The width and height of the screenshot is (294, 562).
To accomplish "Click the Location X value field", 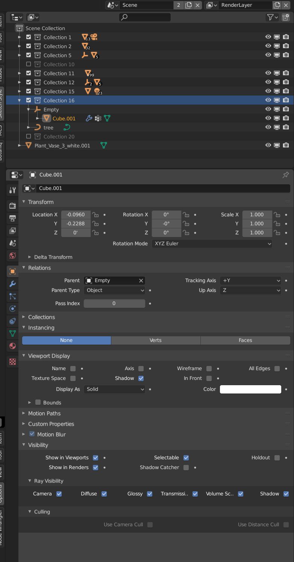I will coord(76,214).
